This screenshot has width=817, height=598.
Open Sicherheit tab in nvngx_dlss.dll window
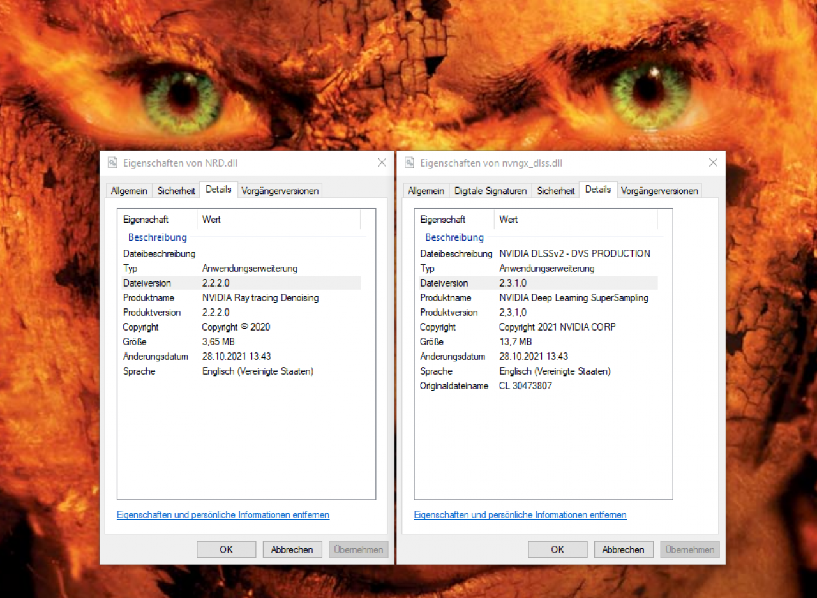pos(555,191)
